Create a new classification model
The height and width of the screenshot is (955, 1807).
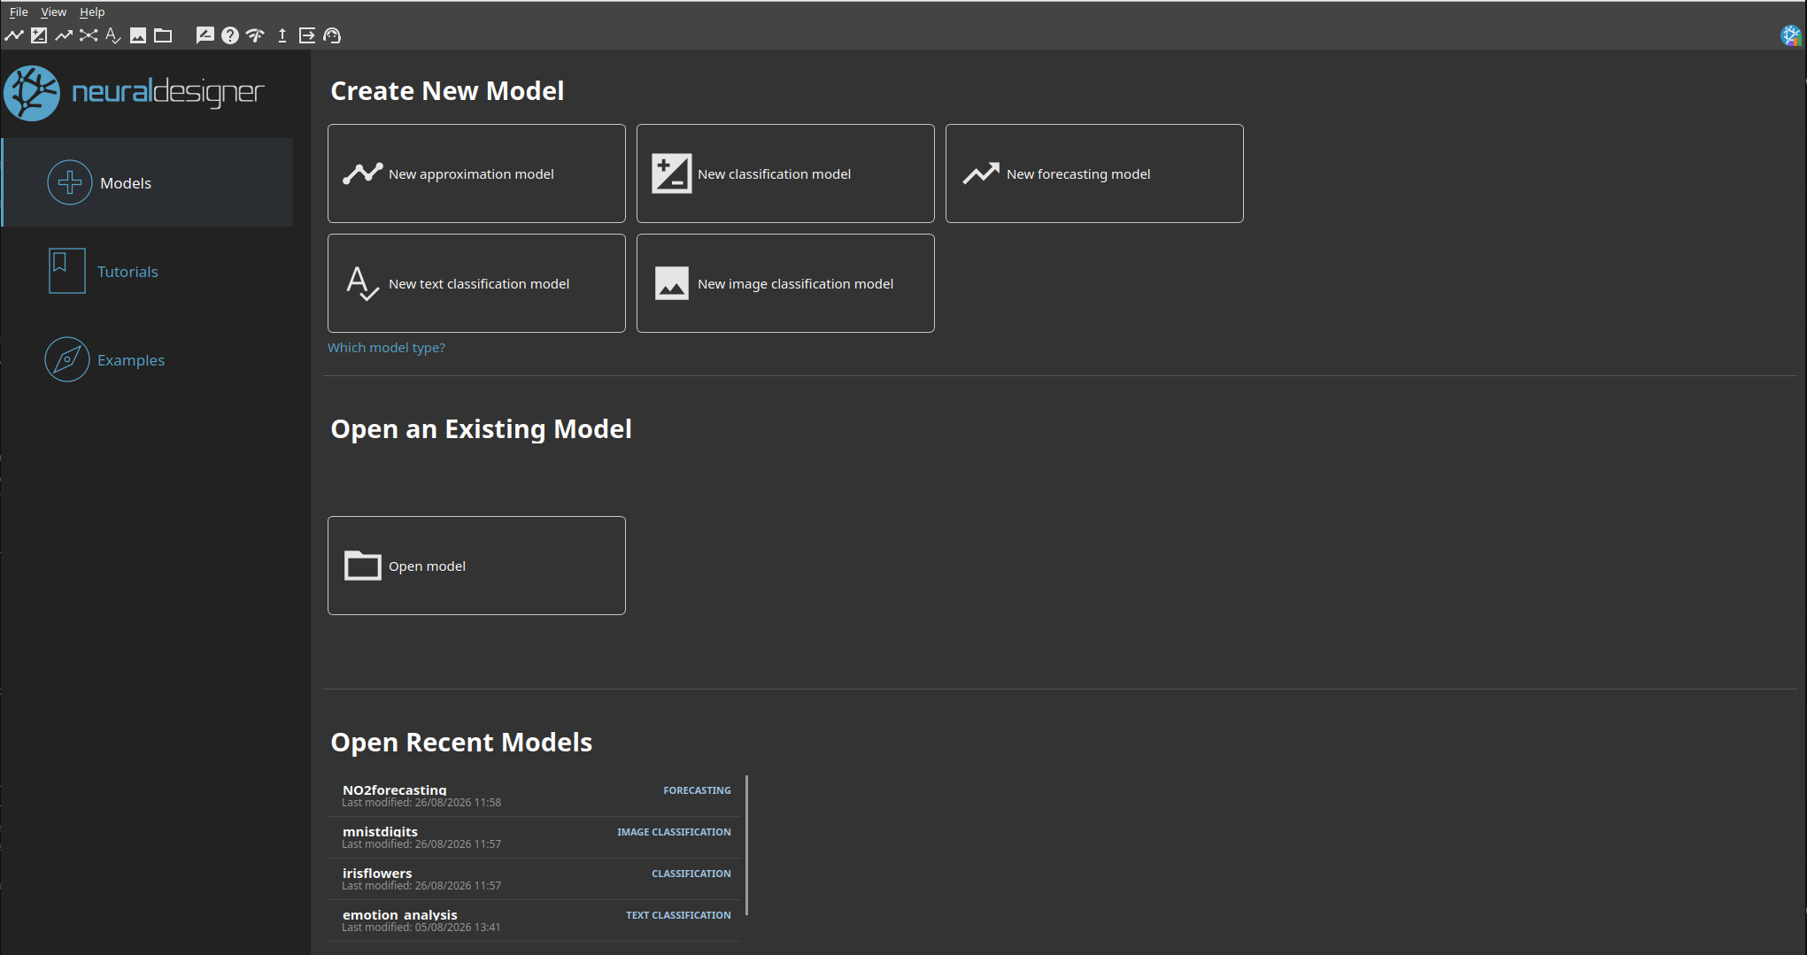pyautogui.click(x=785, y=173)
